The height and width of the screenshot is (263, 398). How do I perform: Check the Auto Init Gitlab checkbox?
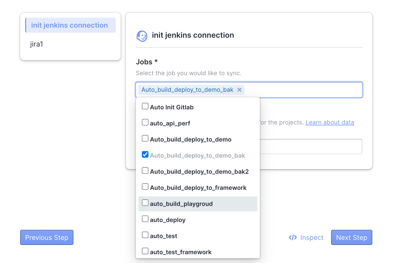point(145,106)
